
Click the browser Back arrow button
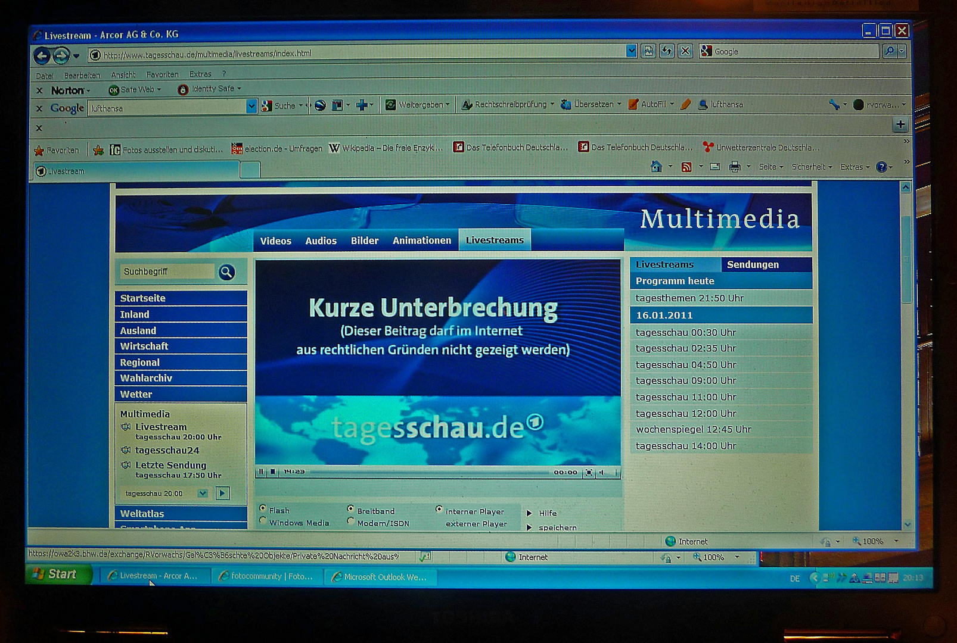coord(42,56)
